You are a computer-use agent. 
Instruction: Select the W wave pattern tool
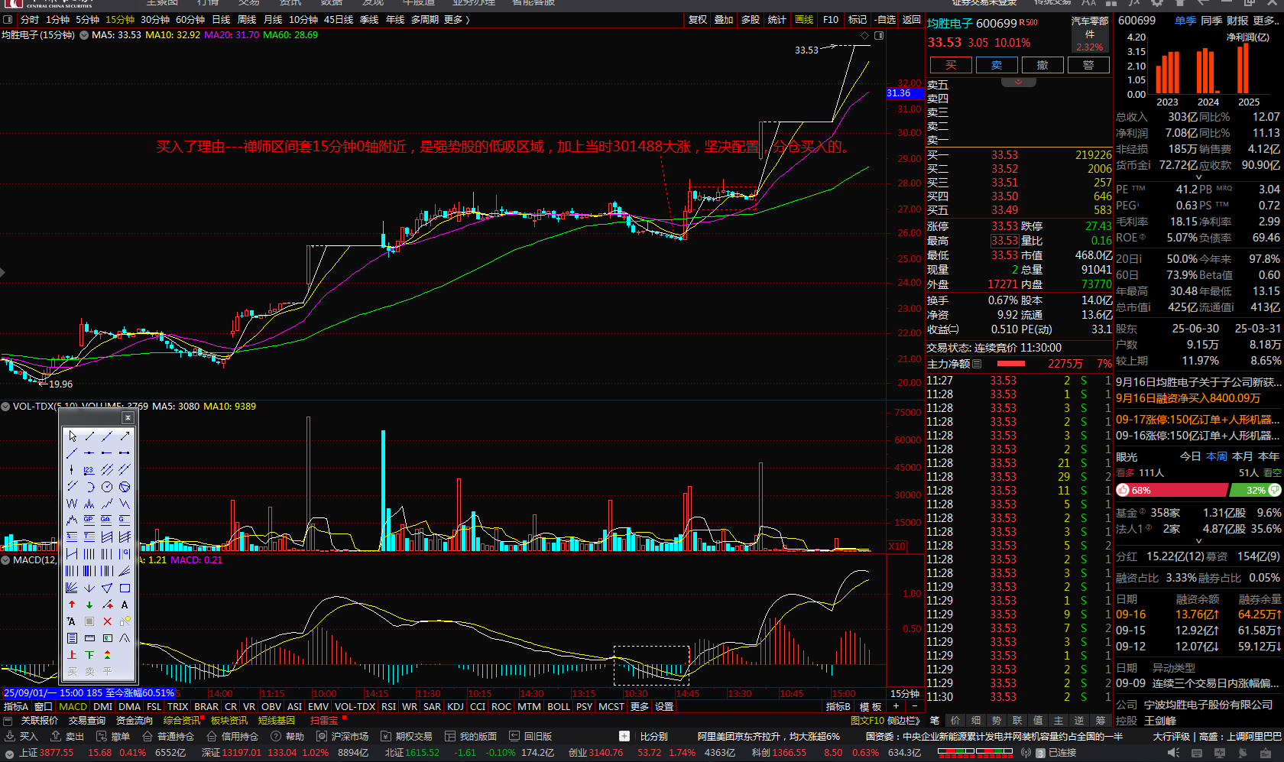(x=72, y=504)
